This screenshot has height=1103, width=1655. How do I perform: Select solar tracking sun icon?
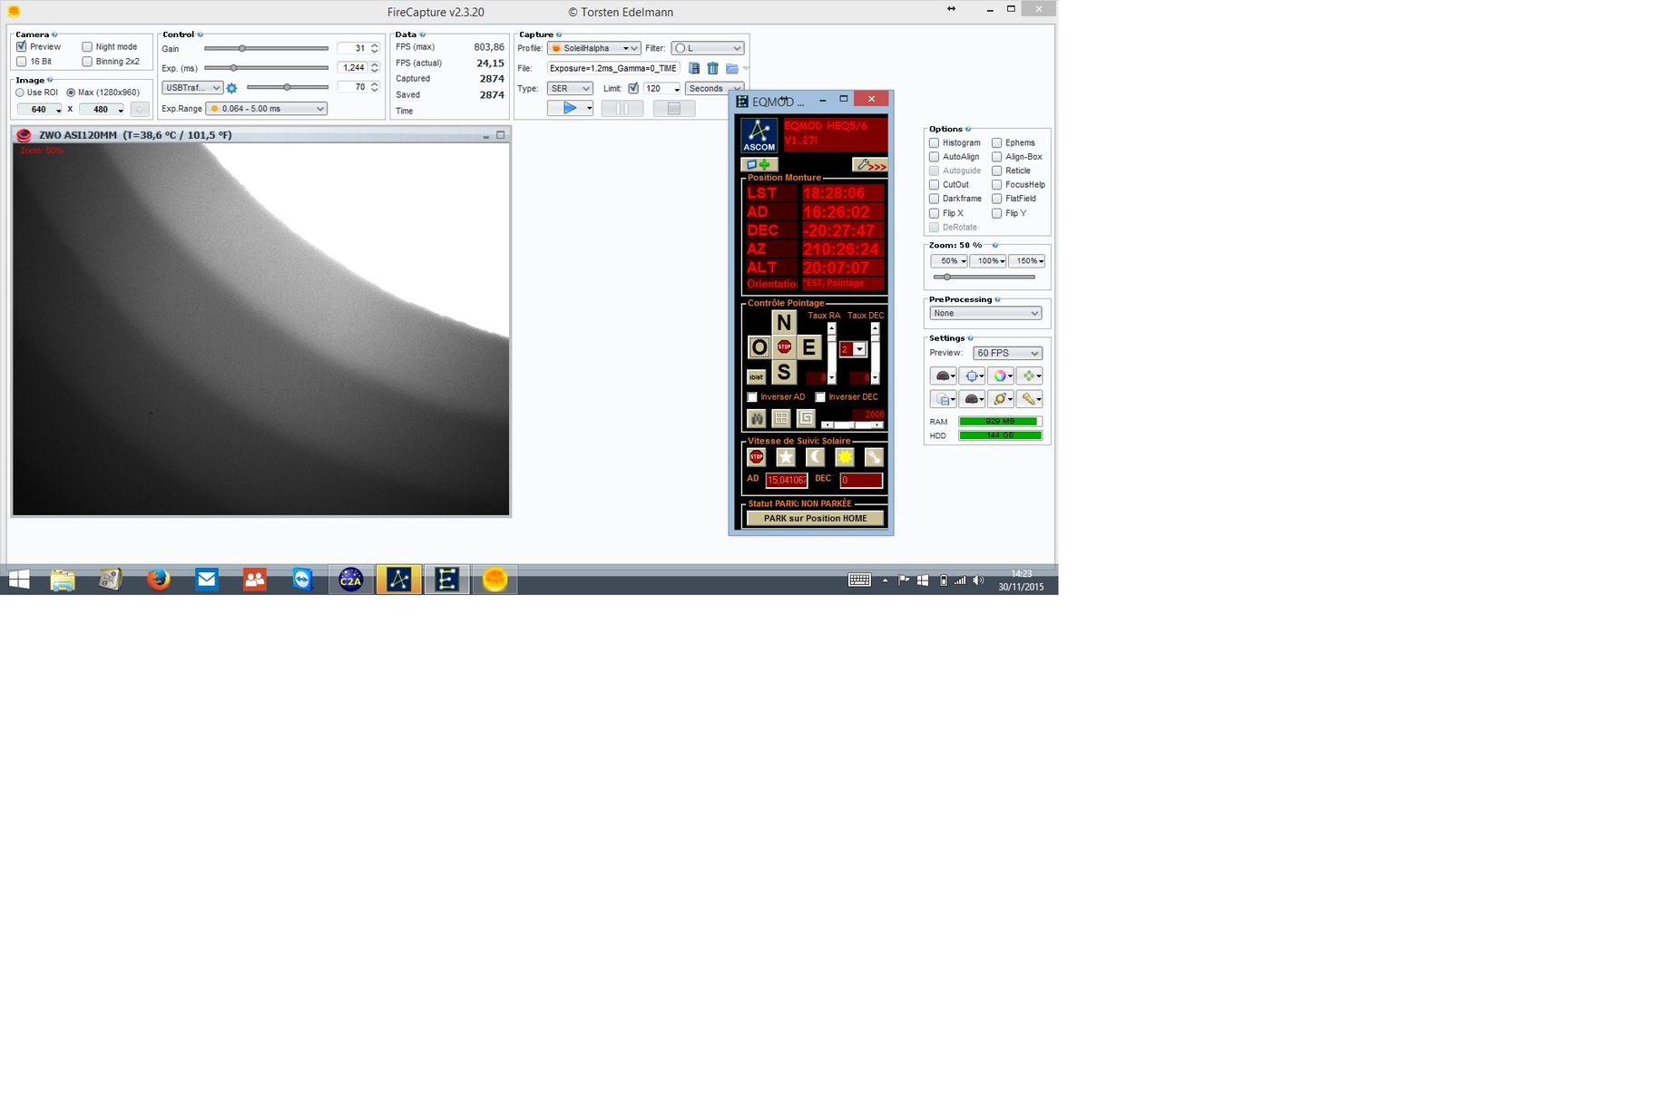tap(844, 457)
